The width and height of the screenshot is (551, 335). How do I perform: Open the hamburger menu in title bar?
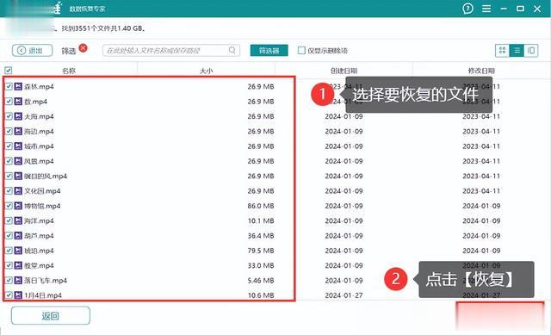point(486,9)
